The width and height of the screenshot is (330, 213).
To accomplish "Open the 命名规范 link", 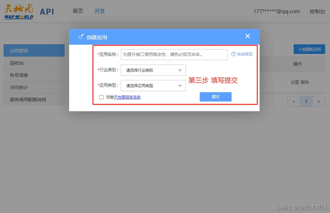I will pyautogui.click(x=244, y=54).
